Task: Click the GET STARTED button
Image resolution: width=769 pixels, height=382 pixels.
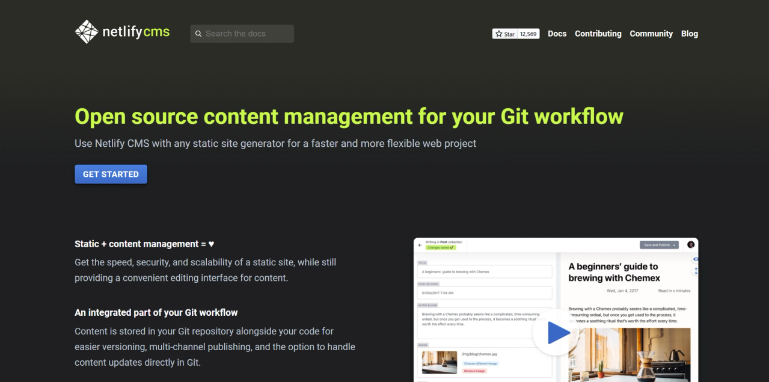Action: 111,174
